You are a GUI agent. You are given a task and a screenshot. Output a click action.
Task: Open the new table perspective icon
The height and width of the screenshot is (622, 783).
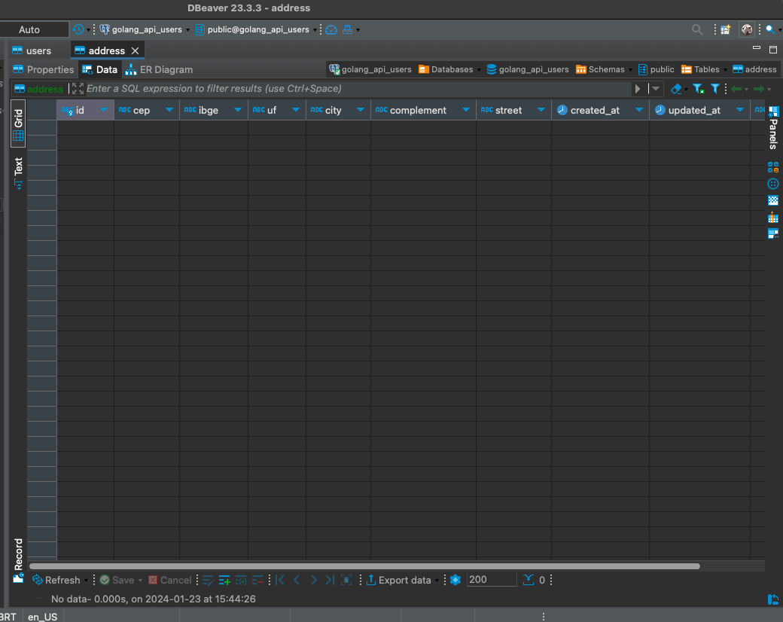[726, 30]
